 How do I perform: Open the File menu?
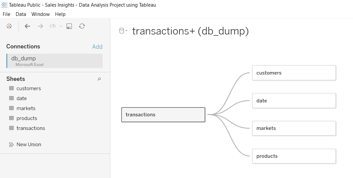point(6,14)
